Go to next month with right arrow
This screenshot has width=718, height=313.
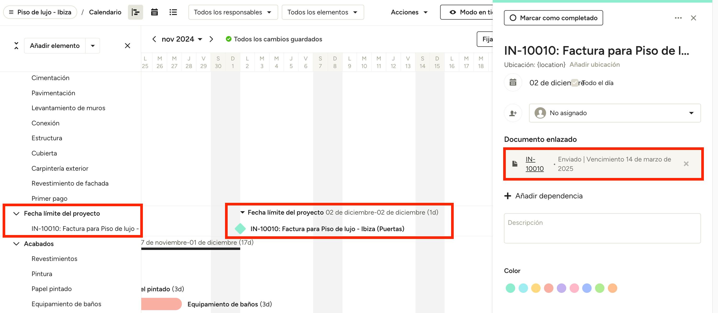[x=211, y=39]
